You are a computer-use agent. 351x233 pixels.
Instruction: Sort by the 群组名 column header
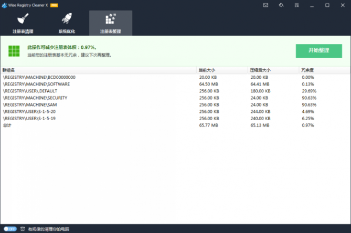tap(99, 70)
